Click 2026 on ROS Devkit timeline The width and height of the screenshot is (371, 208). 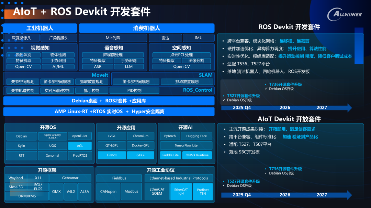click(285, 108)
